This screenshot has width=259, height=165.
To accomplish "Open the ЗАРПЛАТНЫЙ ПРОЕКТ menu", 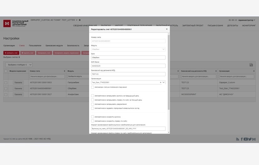I will [x=193, y=26].
